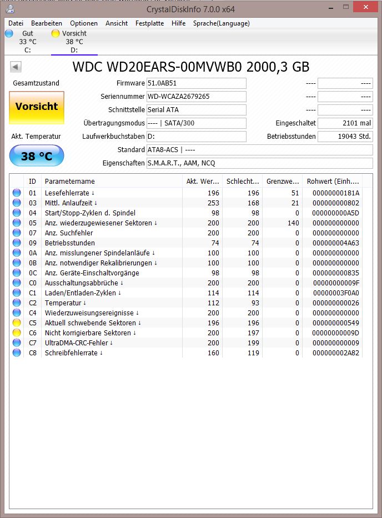
Task: Open the Festplatte menu
Action: (x=150, y=23)
